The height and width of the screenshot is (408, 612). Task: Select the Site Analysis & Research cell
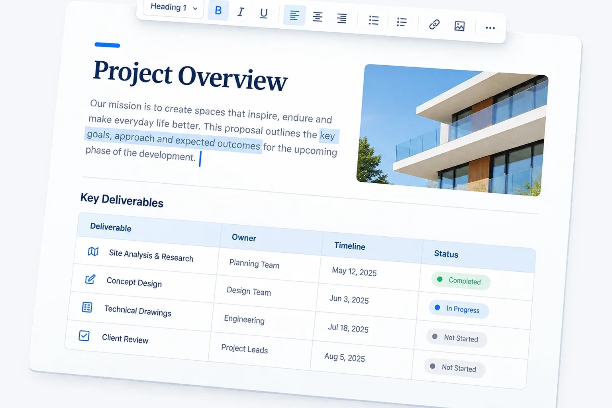coord(147,255)
